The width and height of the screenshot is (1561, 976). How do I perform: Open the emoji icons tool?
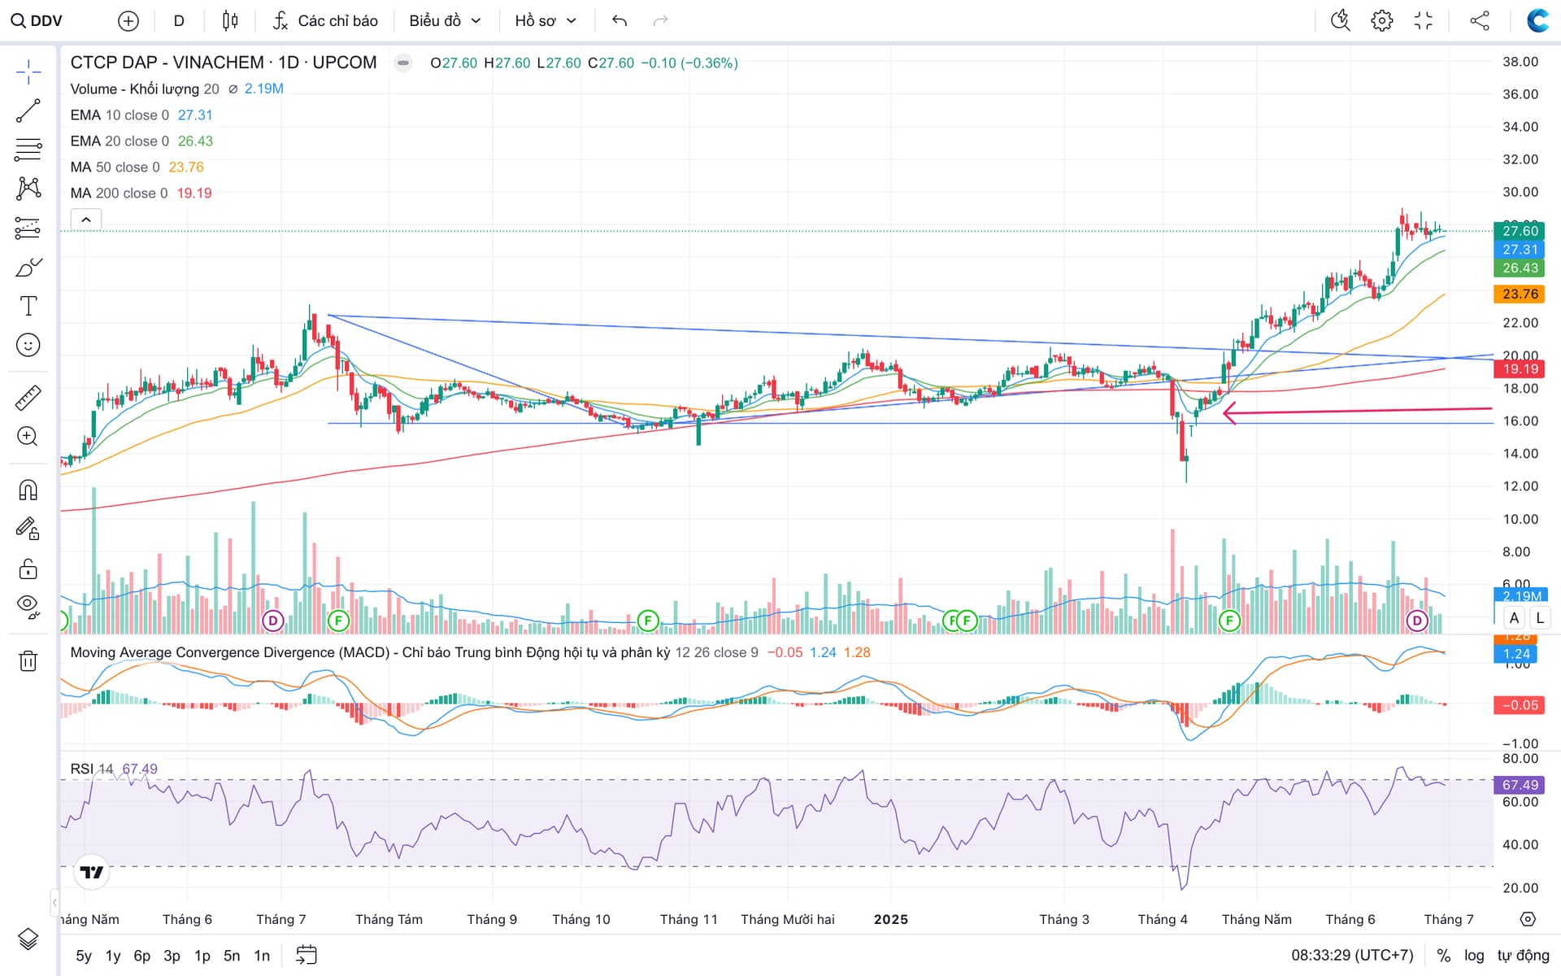tap(28, 346)
